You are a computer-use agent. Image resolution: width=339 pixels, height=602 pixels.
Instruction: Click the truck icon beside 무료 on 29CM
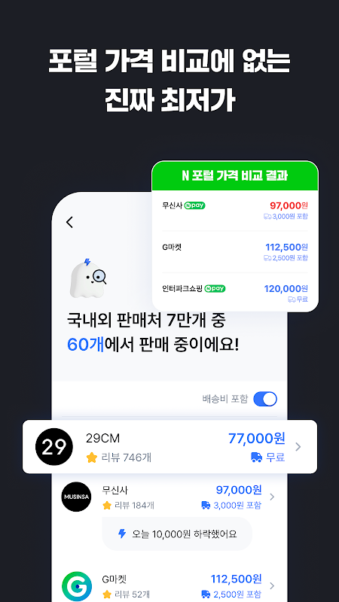(256, 458)
